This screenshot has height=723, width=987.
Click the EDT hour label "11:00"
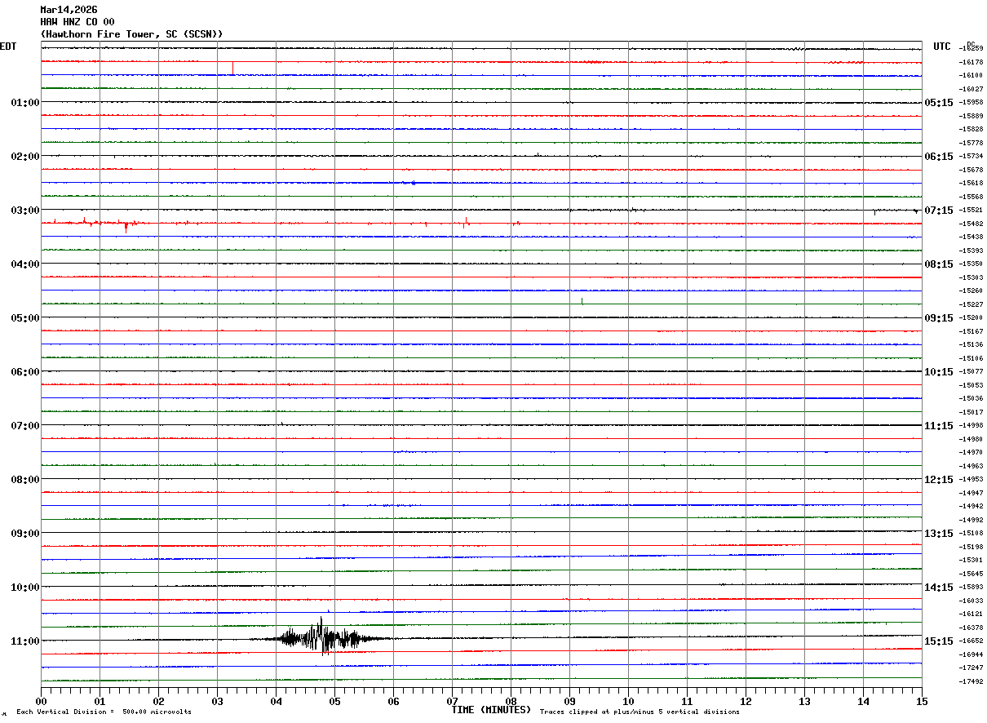coord(25,641)
